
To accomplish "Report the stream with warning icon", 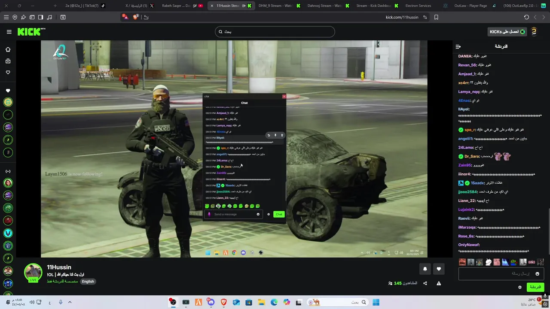I will click(439, 283).
